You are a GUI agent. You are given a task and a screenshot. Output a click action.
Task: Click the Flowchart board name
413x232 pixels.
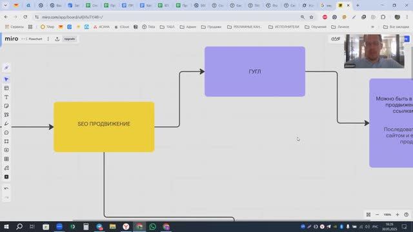pyautogui.click(x=35, y=39)
